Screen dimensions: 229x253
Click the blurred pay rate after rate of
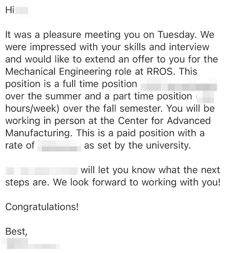(x=59, y=146)
